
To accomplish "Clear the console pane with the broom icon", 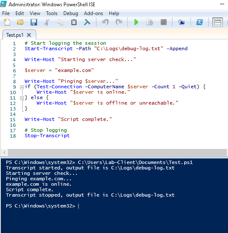I will coord(87,23).
